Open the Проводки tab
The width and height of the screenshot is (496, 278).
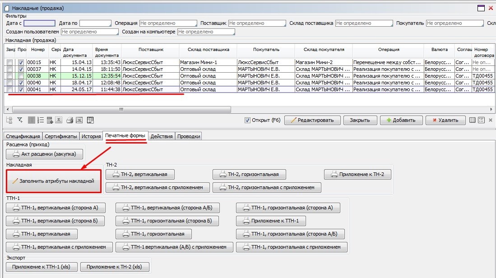188,136
